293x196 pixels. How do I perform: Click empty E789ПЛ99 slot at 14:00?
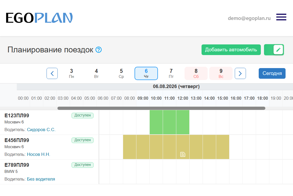coord(210,172)
